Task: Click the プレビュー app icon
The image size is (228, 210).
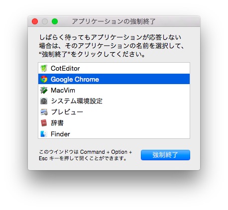Action: click(x=44, y=112)
